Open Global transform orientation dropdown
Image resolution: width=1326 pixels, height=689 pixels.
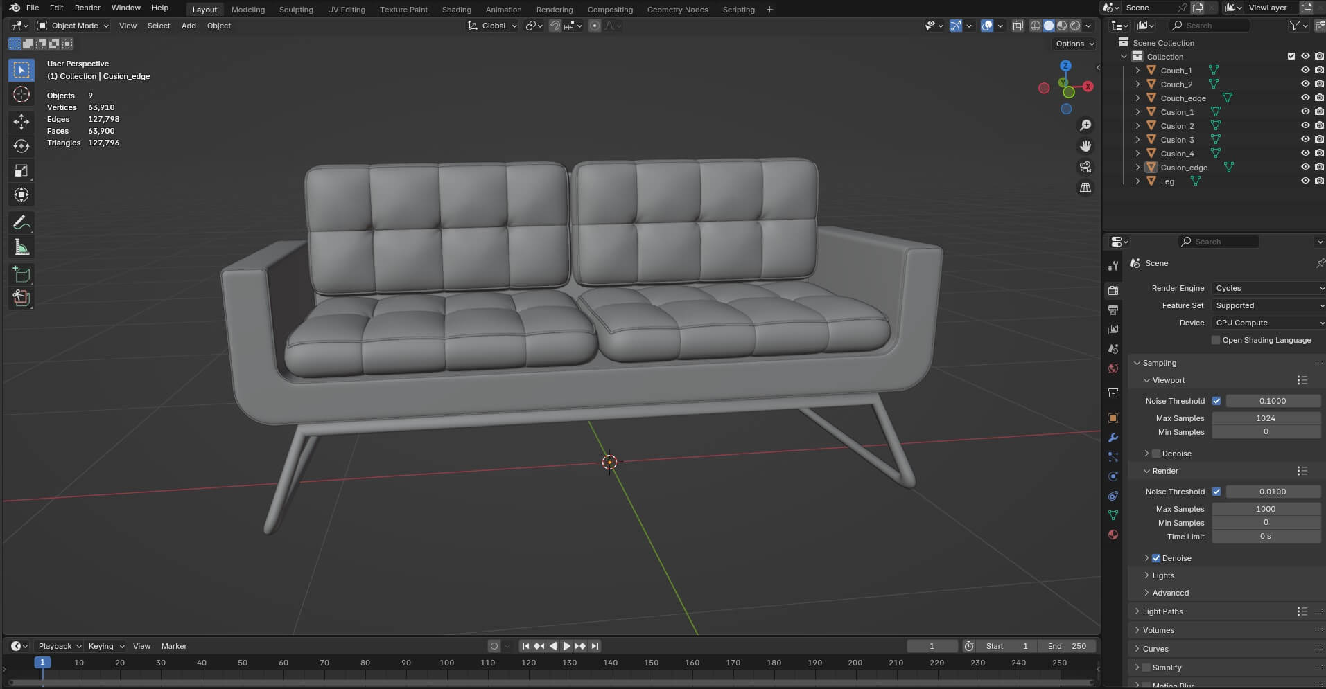pyautogui.click(x=492, y=26)
